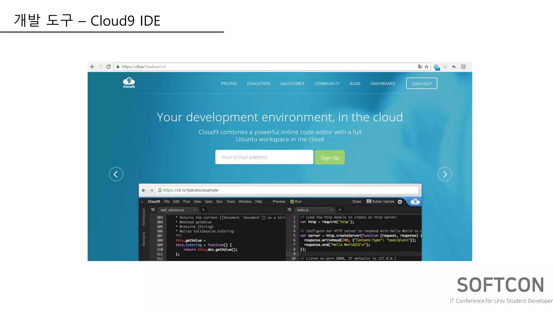This screenshot has width=553, height=311.
Task: Click the blue globe extension icon
Action: [x=437, y=67]
